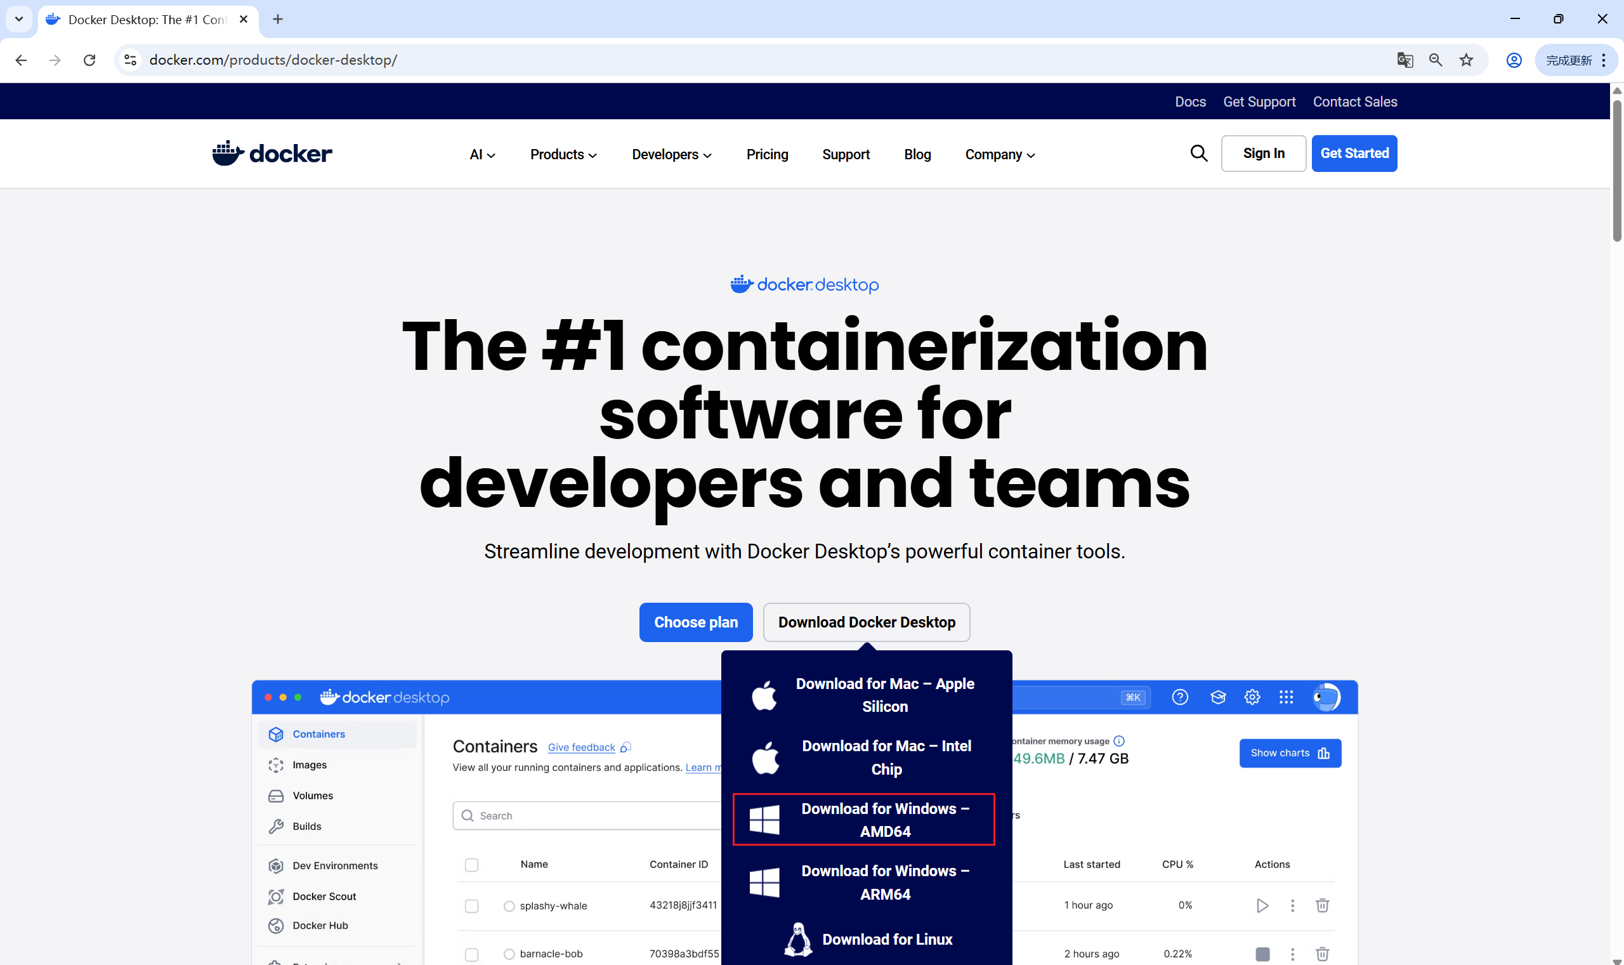
Task: Click the info icon beside container memory usage
Action: pyautogui.click(x=1118, y=740)
